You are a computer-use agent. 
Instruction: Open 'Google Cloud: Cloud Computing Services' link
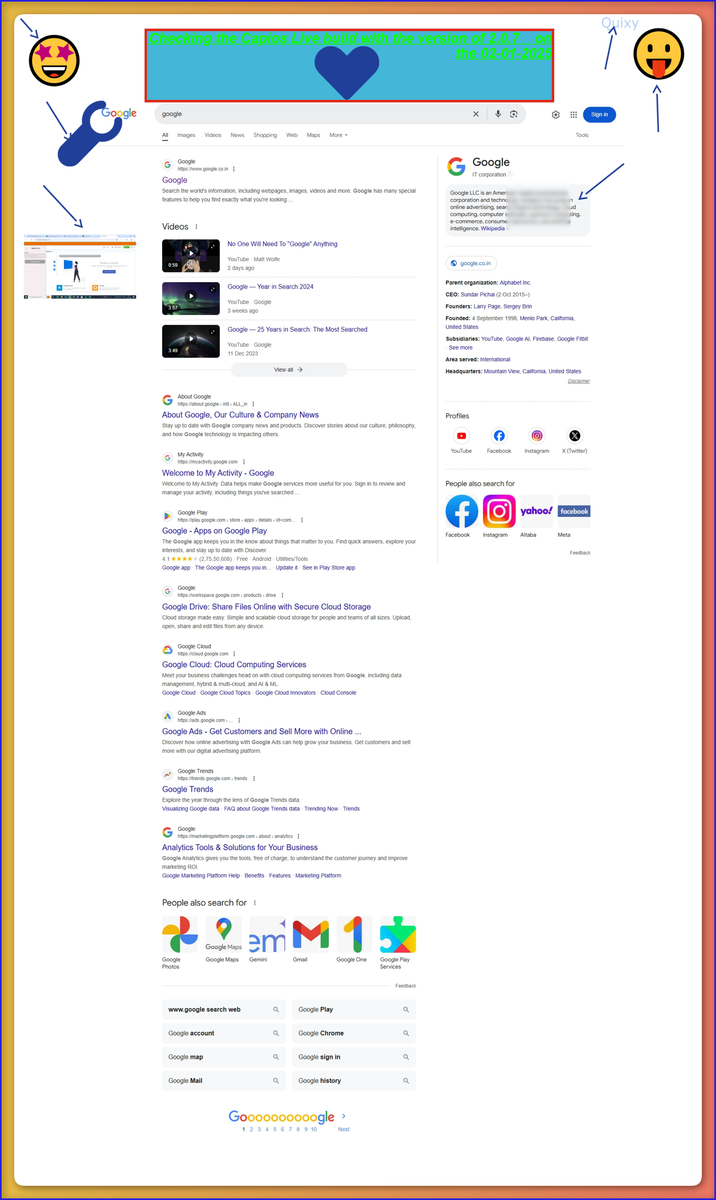[234, 664]
